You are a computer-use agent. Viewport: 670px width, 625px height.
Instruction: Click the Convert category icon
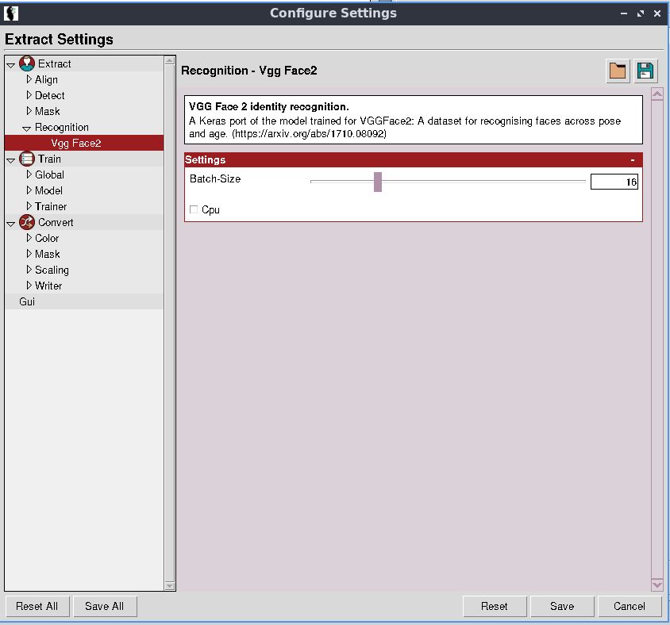27,222
